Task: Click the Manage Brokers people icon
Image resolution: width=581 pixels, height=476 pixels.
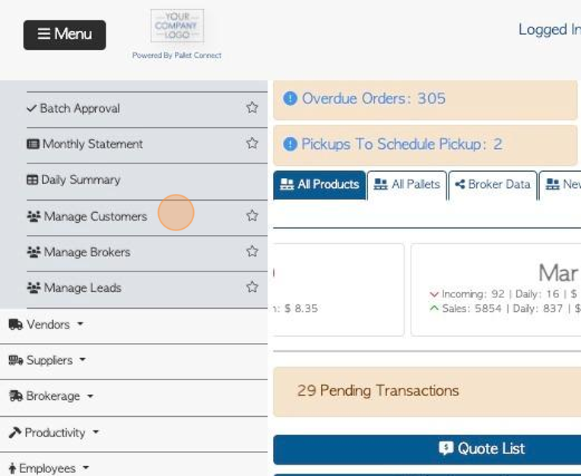Action: [x=33, y=252]
